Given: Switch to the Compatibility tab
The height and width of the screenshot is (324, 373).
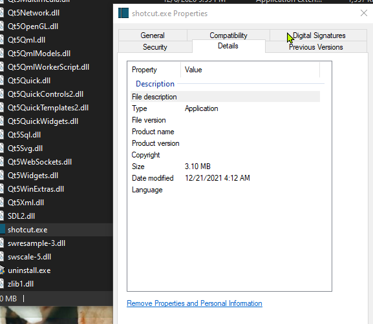Looking at the screenshot, I should (x=228, y=35).
